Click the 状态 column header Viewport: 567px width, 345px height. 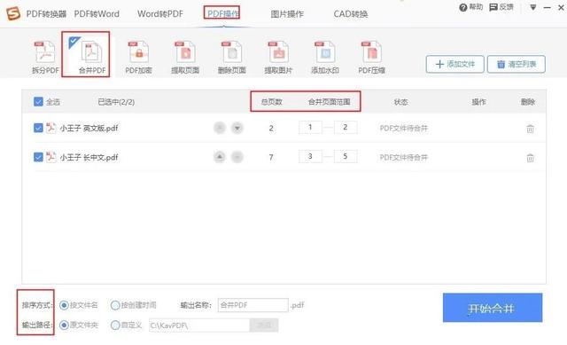[x=400, y=102]
